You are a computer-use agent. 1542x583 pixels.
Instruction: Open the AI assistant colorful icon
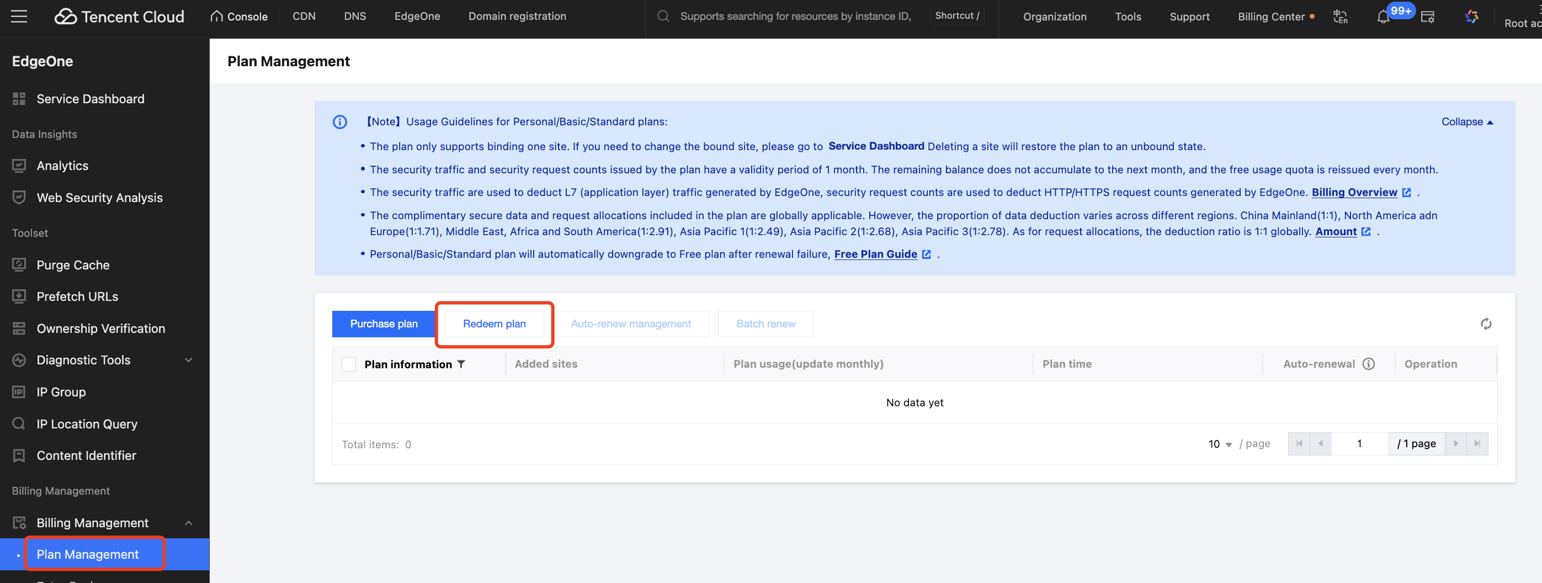pos(1471,17)
